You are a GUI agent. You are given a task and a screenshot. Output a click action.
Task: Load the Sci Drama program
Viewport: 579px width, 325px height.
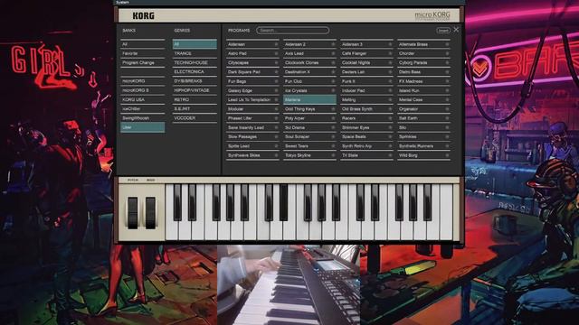click(309, 127)
